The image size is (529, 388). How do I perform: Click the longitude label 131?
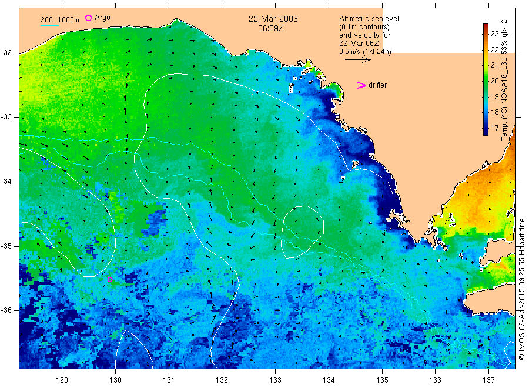point(169,380)
